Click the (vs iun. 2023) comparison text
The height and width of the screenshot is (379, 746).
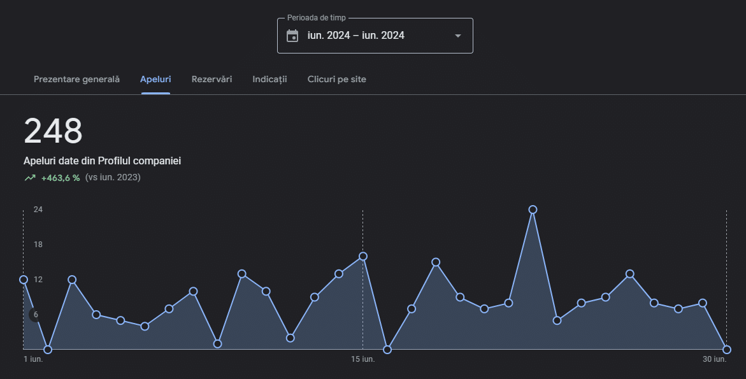(x=113, y=178)
